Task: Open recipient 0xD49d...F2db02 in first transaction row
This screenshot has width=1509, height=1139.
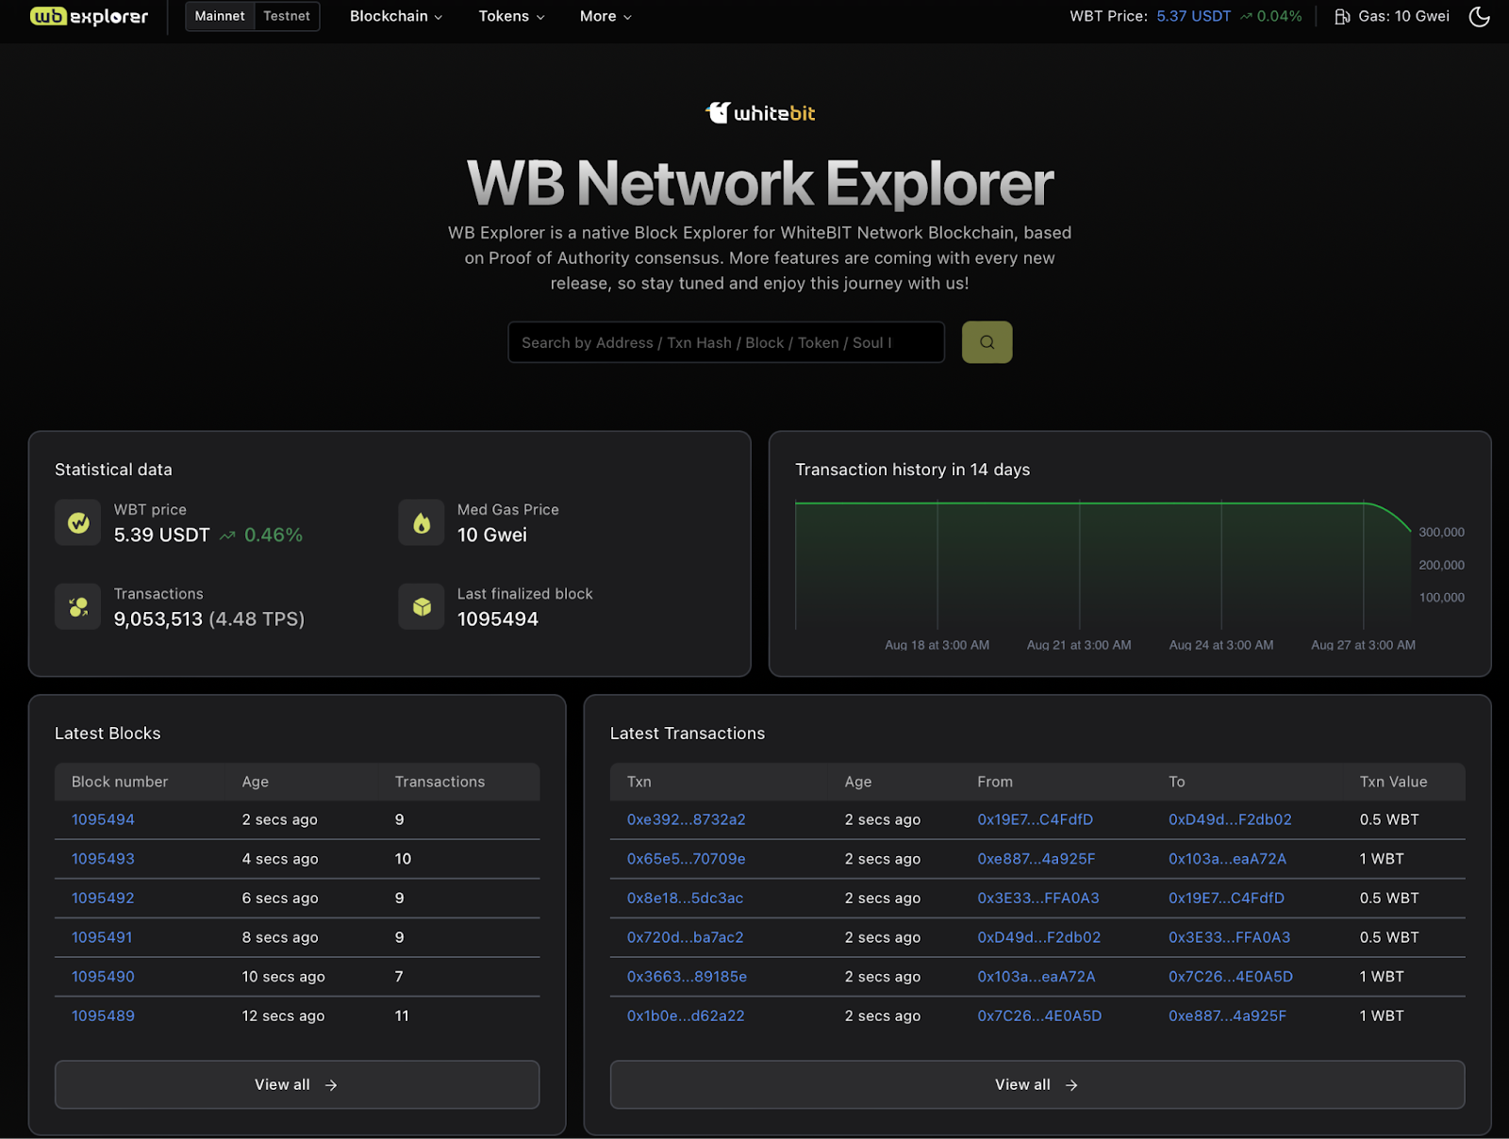Action: 1230,819
